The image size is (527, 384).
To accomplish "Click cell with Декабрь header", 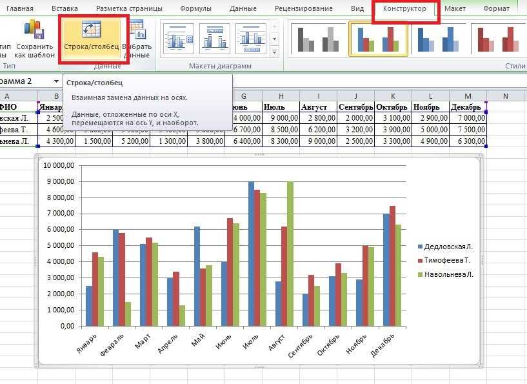I will click(x=468, y=107).
